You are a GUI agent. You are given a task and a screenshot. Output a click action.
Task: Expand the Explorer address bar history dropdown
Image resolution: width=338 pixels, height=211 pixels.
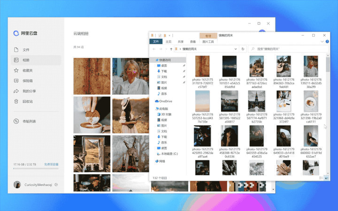coord(235,49)
